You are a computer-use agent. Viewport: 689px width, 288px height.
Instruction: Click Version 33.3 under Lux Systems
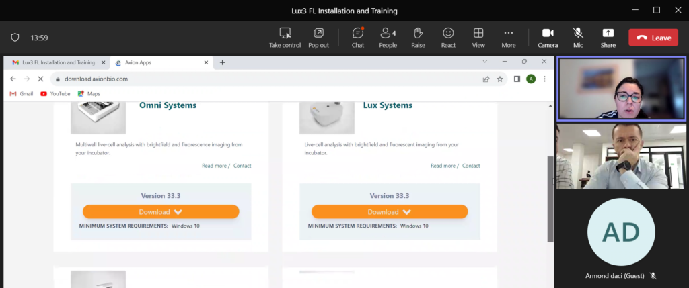click(390, 195)
